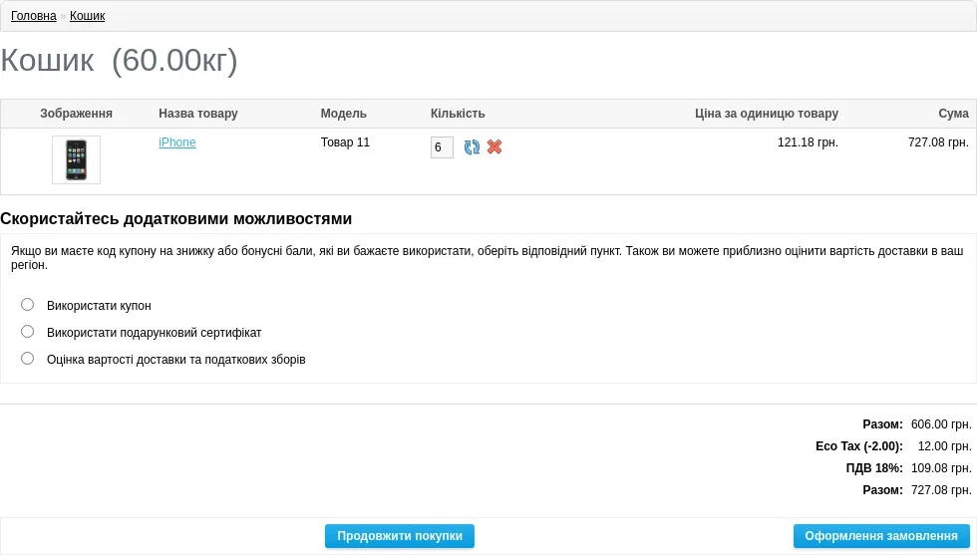This screenshot has height=555, width=977.
Task: Select the Використати купон radio button
Action: point(28,305)
